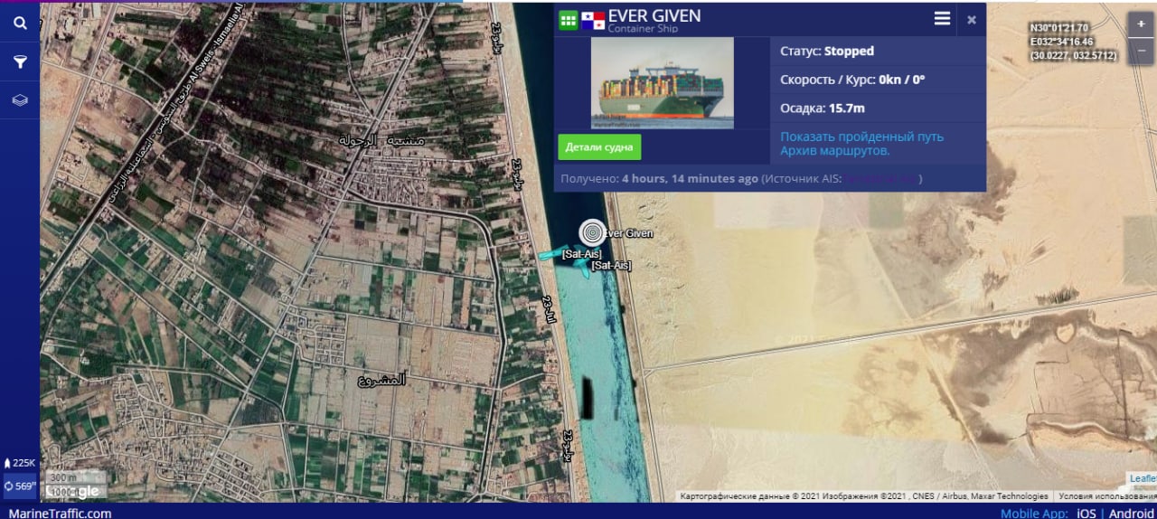Image resolution: width=1157 pixels, height=519 pixels.
Task: Select the circular Ever Given ship marker
Action: coord(593,233)
